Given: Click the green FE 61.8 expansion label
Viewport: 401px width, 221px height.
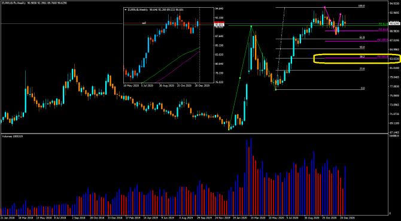Looking at the screenshot, I should [x=383, y=24].
